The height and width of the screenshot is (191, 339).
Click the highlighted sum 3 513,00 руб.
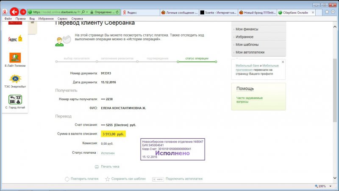[x=113, y=134]
